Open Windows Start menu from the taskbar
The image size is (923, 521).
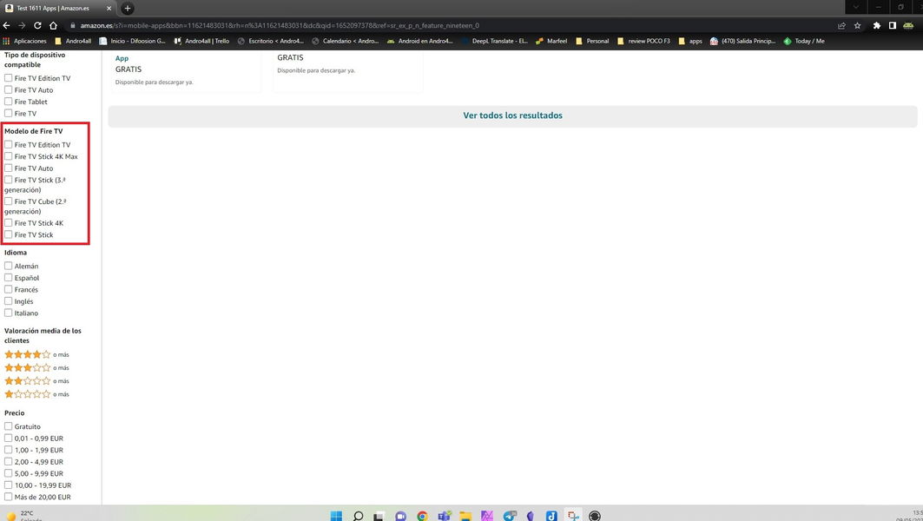(336, 516)
